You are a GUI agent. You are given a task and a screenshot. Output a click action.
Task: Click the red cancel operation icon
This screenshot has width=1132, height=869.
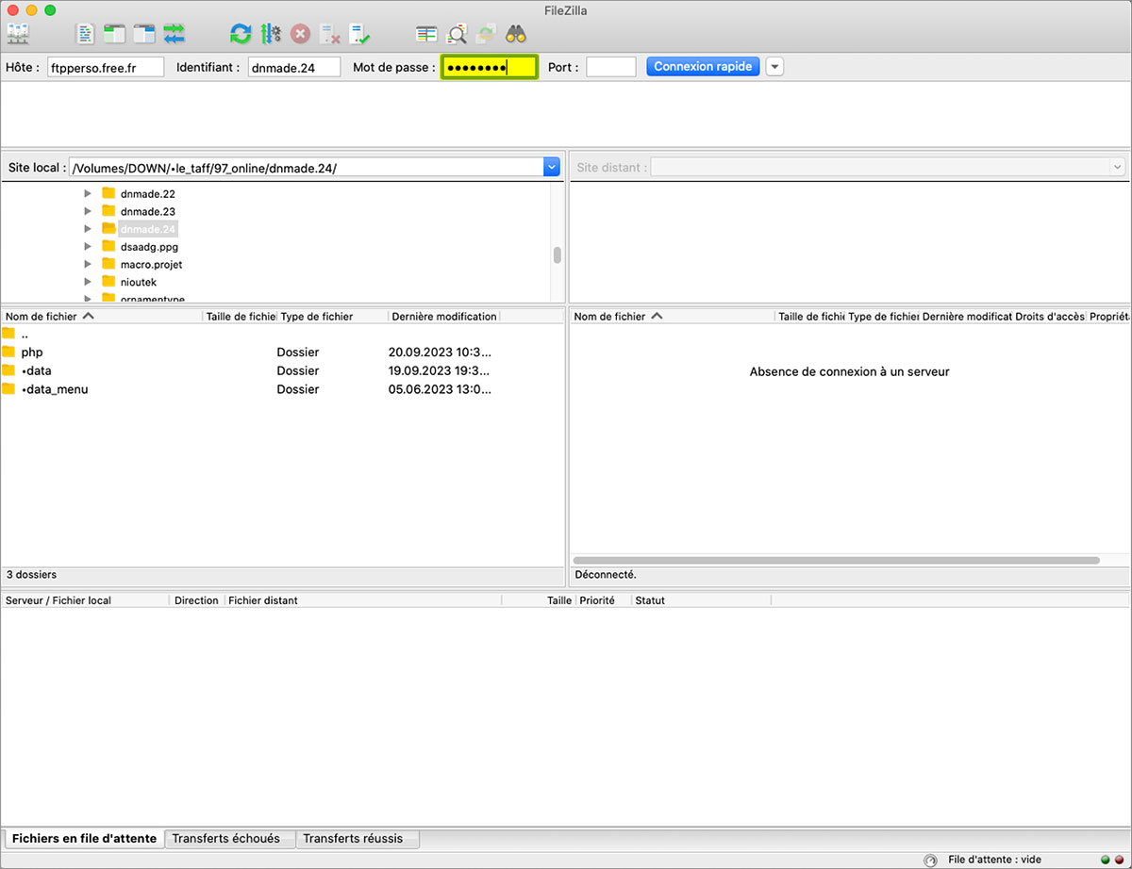coord(300,34)
